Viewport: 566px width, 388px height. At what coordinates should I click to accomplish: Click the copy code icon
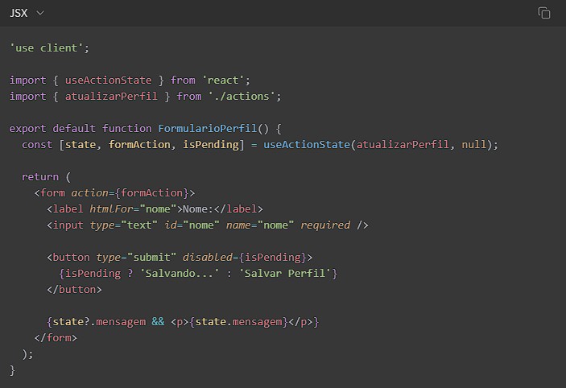pyautogui.click(x=544, y=13)
